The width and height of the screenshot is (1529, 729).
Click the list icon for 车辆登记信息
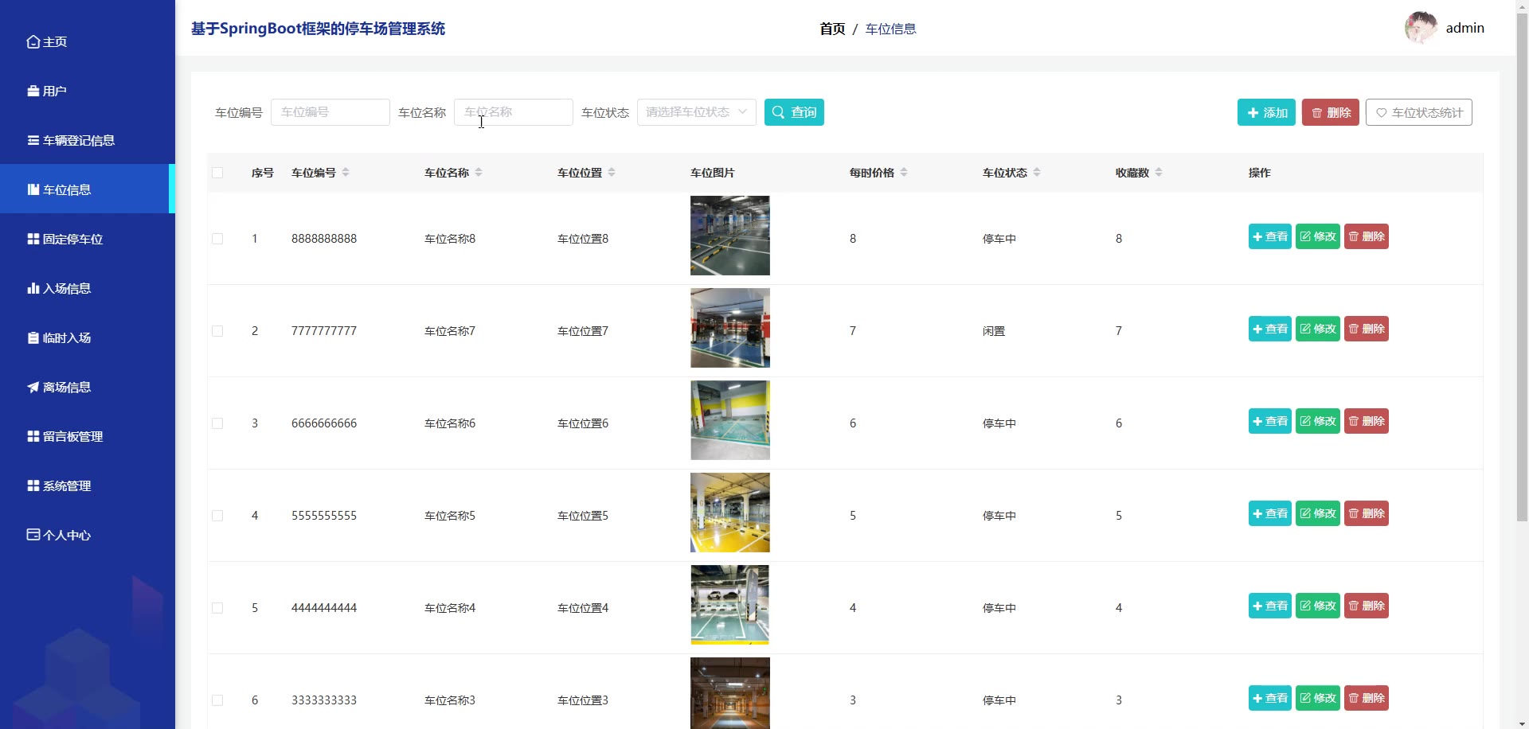pos(33,141)
